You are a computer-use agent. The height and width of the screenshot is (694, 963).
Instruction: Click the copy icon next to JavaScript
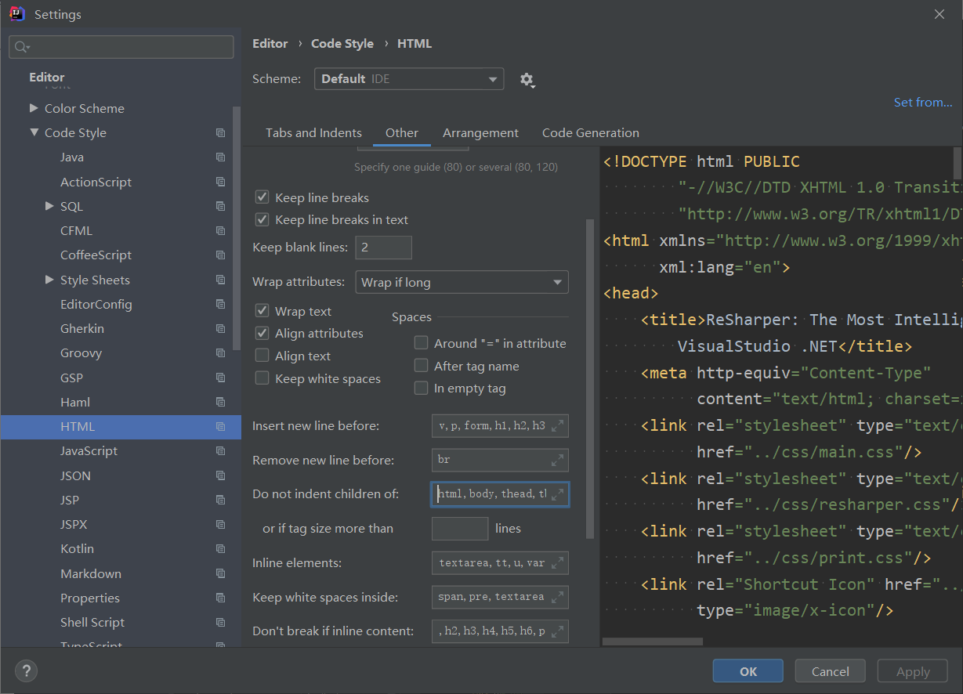220,451
